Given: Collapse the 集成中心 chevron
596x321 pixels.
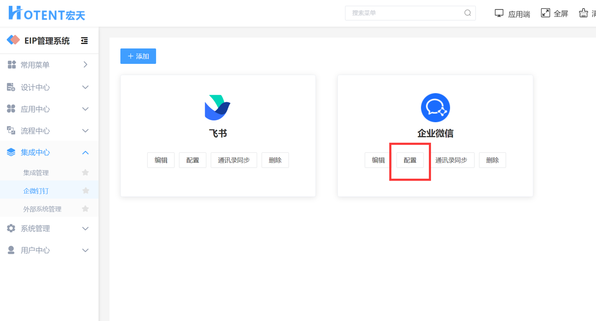Looking at the screenshot, I should pos(85,153).
